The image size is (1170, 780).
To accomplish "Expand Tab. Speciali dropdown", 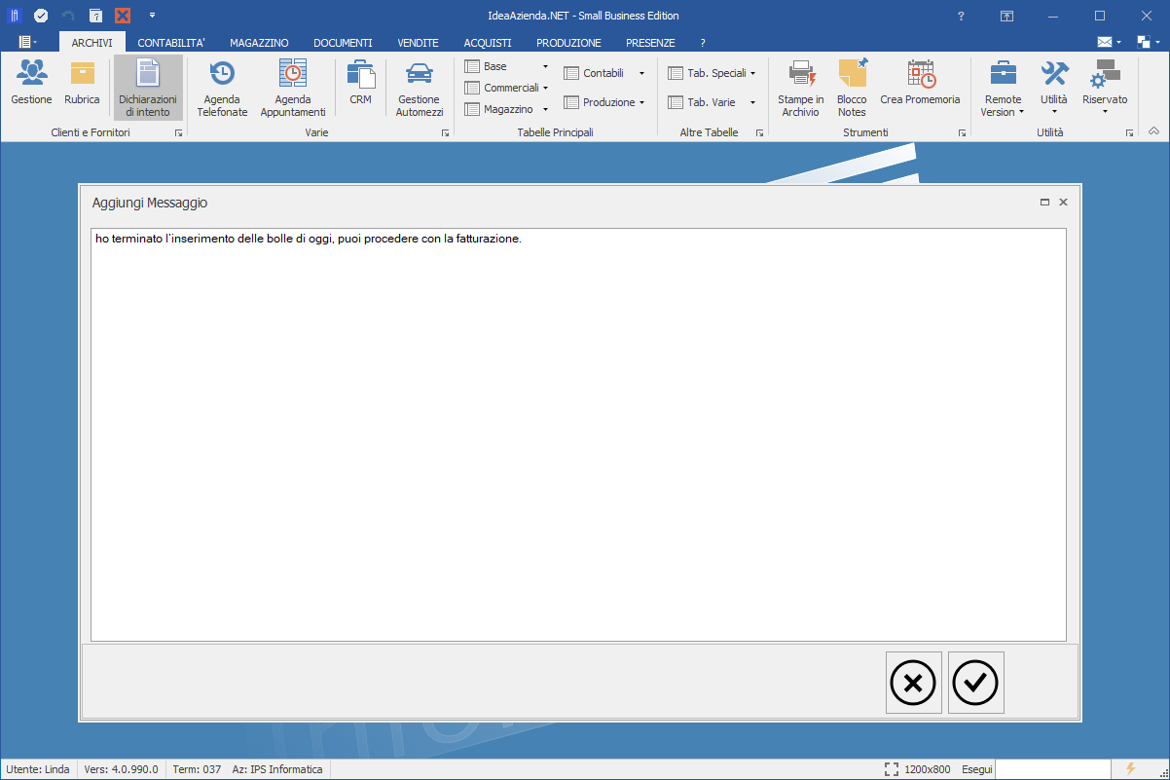I will click(712, 73).
